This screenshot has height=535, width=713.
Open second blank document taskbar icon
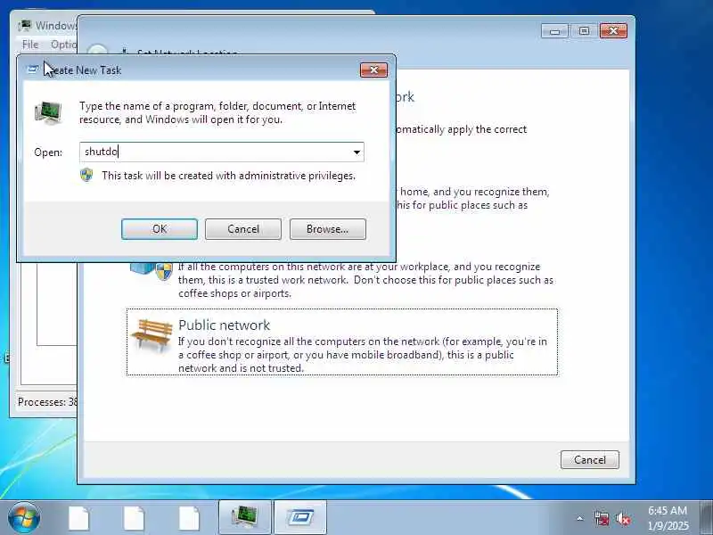[134, 518]
